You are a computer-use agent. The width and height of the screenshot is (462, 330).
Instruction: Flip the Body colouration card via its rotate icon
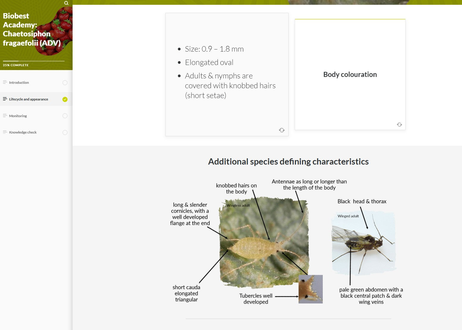click(x=399, y=125)
